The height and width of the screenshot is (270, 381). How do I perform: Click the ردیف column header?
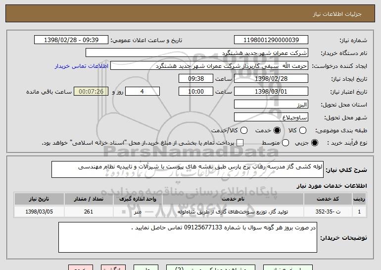pos(359,199)
